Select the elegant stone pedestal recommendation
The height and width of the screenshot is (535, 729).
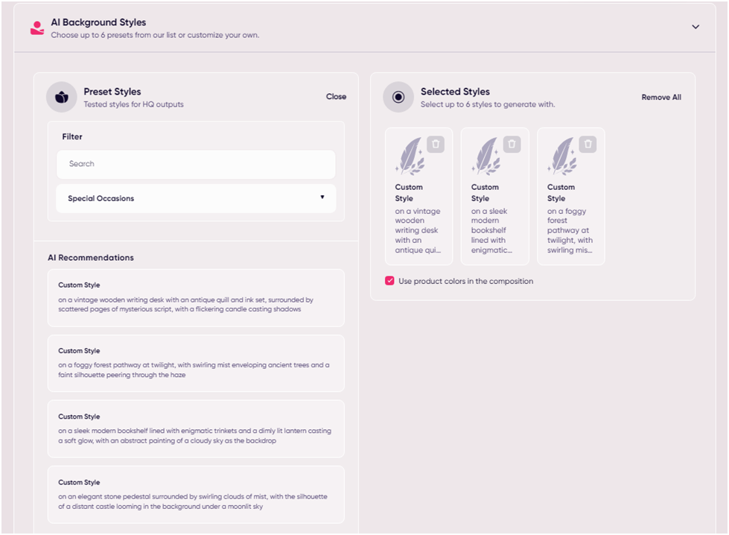coord(196,494)
